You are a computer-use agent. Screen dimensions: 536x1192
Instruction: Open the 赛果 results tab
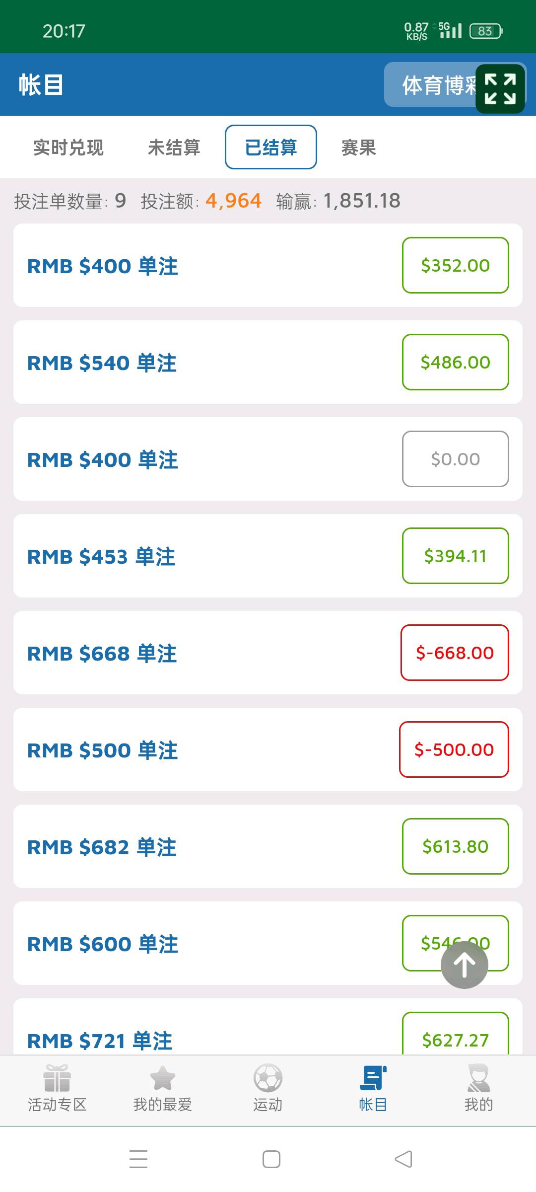tap(358, 148)
